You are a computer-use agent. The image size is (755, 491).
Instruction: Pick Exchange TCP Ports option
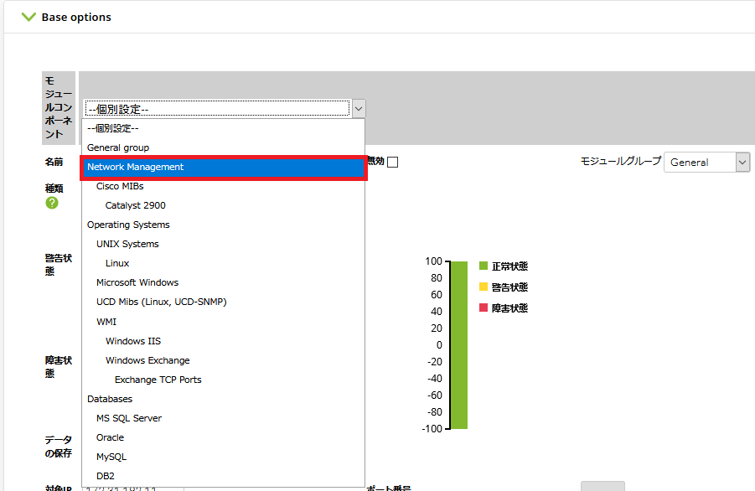click(x=223, y=380)
